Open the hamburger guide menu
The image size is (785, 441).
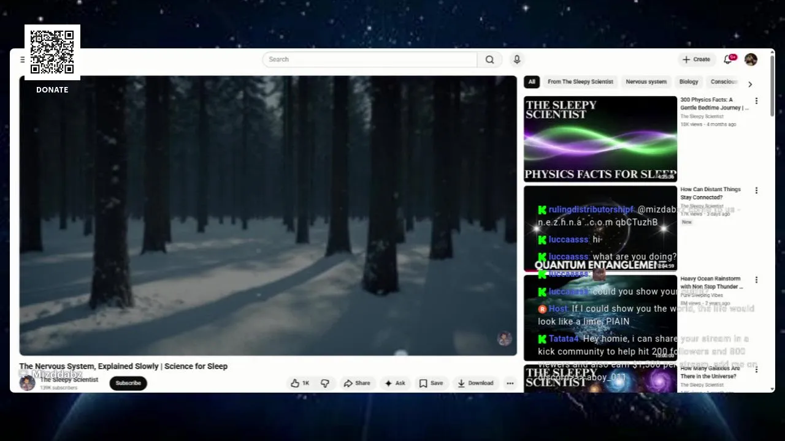point(22,59)
